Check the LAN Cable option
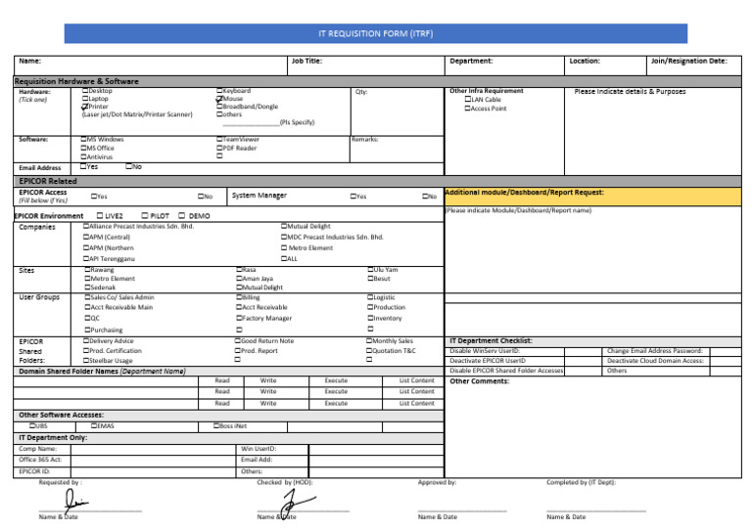Screen dimensions: 752x531 click(x=468, y=99)
